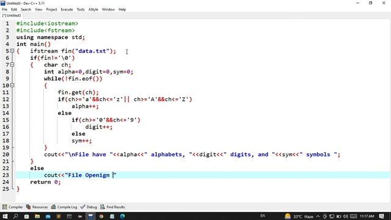
Task: Open the notification center icon
Action: tap(381, 216)
